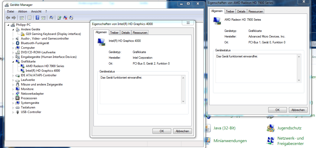This screenshot has width=316, height=148.
Task: Open Treiber tab in Intel HD Graphics dialog
Action: (x=114, y=33)
